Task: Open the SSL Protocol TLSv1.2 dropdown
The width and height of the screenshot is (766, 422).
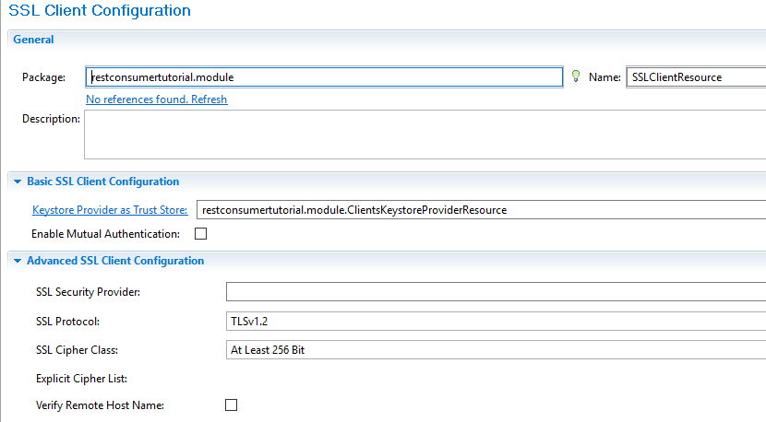Action: (496, 322)
